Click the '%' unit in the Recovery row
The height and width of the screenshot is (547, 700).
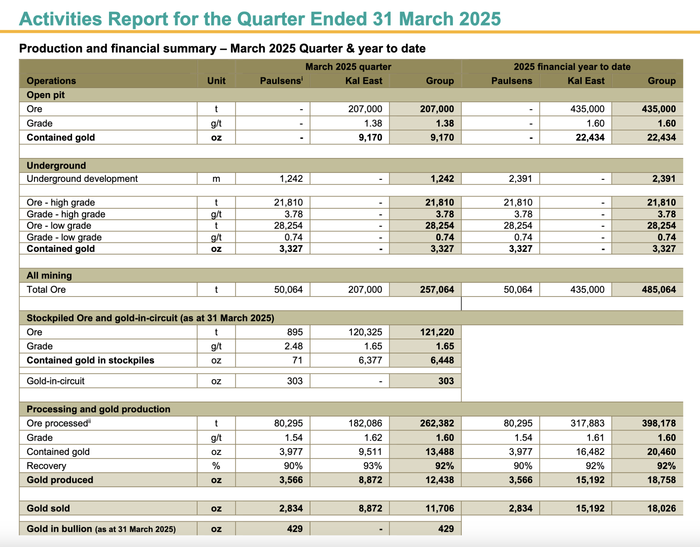tap(216, 466)
